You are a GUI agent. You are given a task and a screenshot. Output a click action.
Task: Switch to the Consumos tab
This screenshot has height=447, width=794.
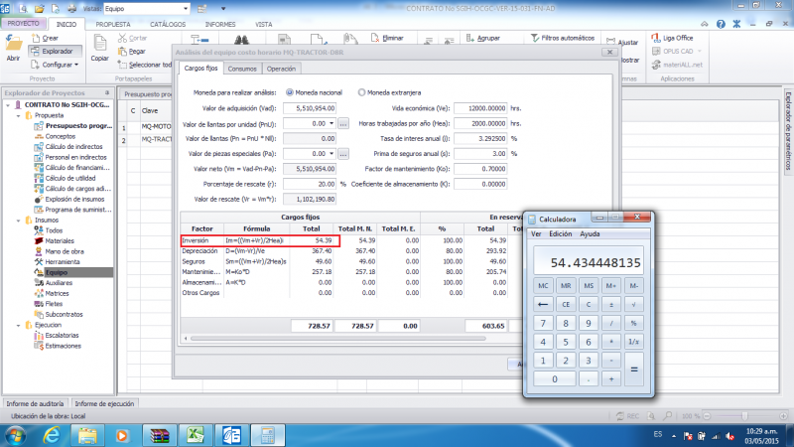243,69
